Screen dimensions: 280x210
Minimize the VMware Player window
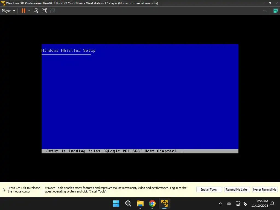point(263,3)
